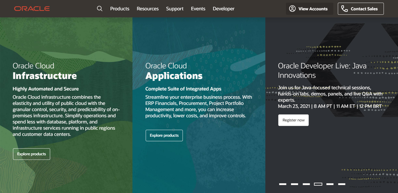Open the Resources menu
This screenshot has width=398, height=193.
pos(148,9)
